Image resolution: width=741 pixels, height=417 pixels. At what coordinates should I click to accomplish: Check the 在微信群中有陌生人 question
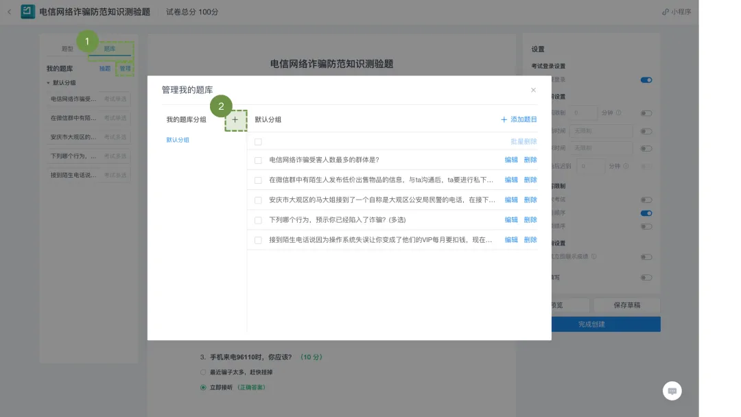tap(258, 180)
